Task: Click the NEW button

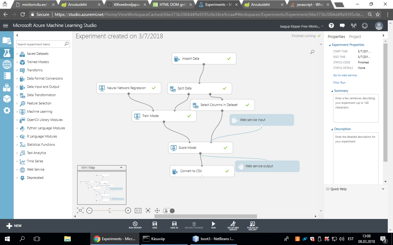Action: (14, 226)
